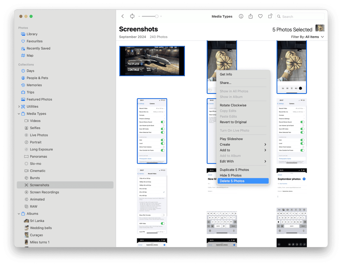Click the rotate icon in the toolbar

pyautogui.click(x=270, y=16)
